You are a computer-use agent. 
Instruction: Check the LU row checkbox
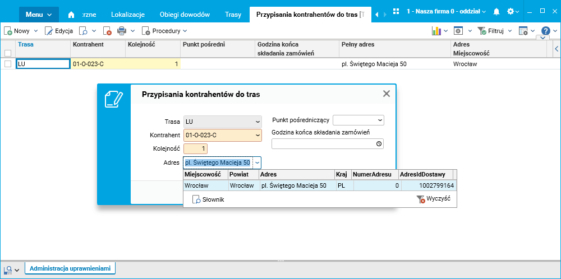click(x=8, y=64)
